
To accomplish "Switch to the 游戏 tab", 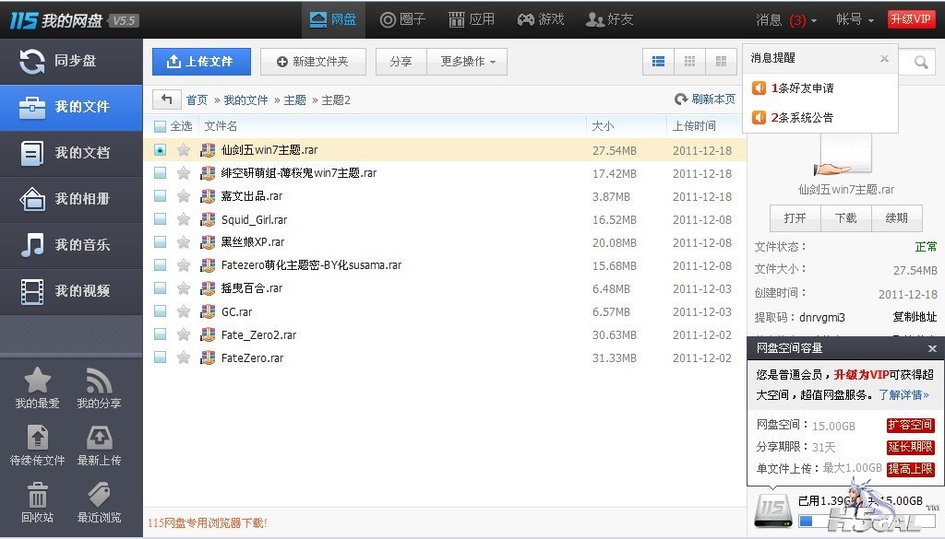I will (541, 19).
